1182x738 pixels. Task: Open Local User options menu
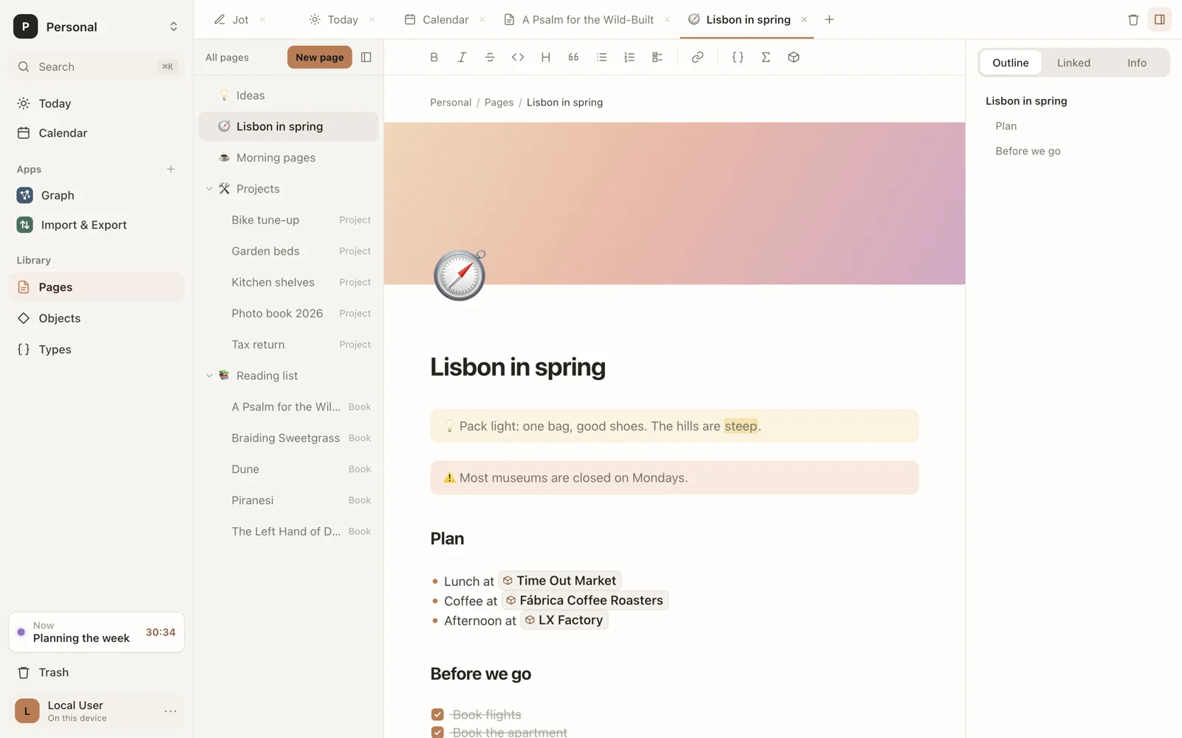(171, 711)
